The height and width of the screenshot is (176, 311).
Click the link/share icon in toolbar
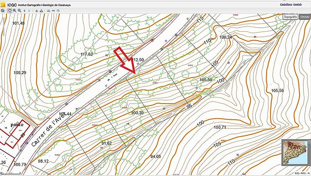coord(53,11)
